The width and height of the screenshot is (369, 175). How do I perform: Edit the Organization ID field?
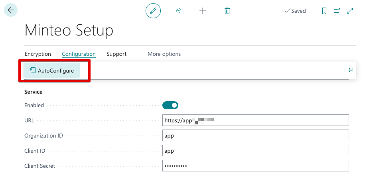coord(256,136)
